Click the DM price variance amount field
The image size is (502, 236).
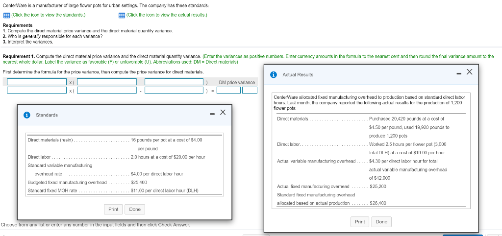tap(228, 90)
